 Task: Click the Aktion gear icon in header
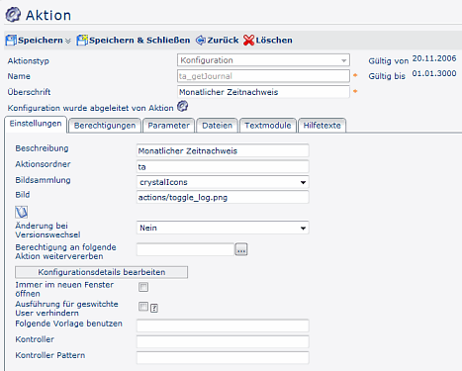pos(13,15)
